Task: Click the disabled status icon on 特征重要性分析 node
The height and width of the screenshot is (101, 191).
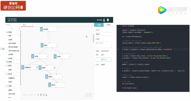Action: pos(37,67)
